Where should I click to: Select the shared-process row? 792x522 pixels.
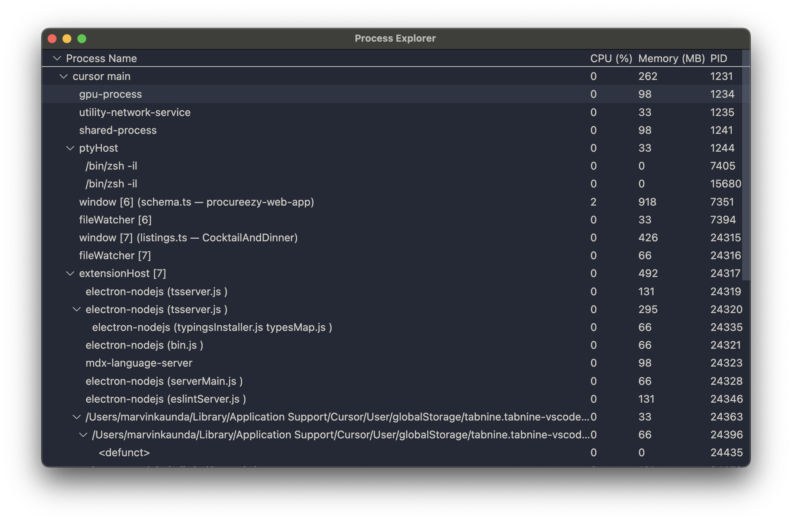coord(118,130)
